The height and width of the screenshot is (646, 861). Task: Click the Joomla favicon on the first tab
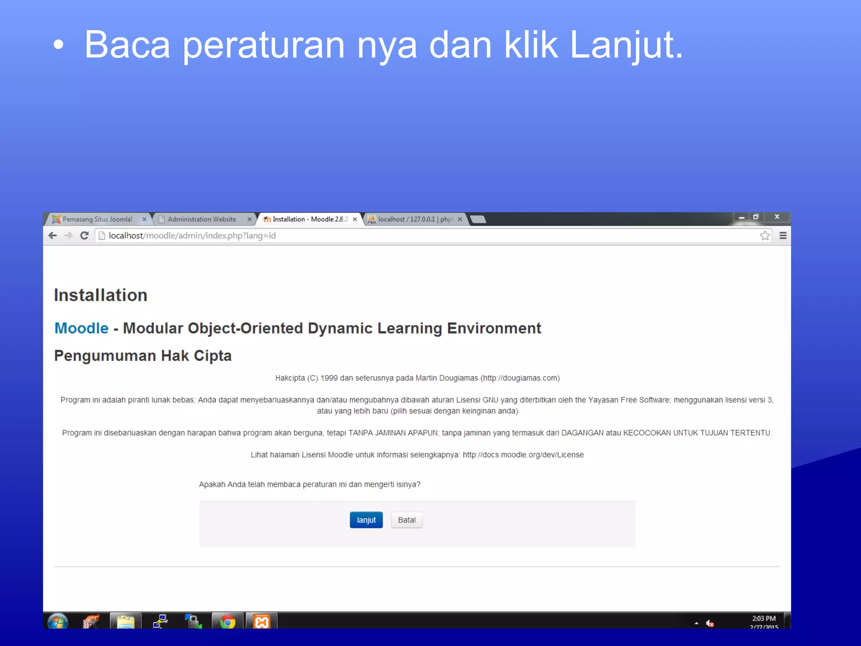pyautogui.click(x=56, y=219)
